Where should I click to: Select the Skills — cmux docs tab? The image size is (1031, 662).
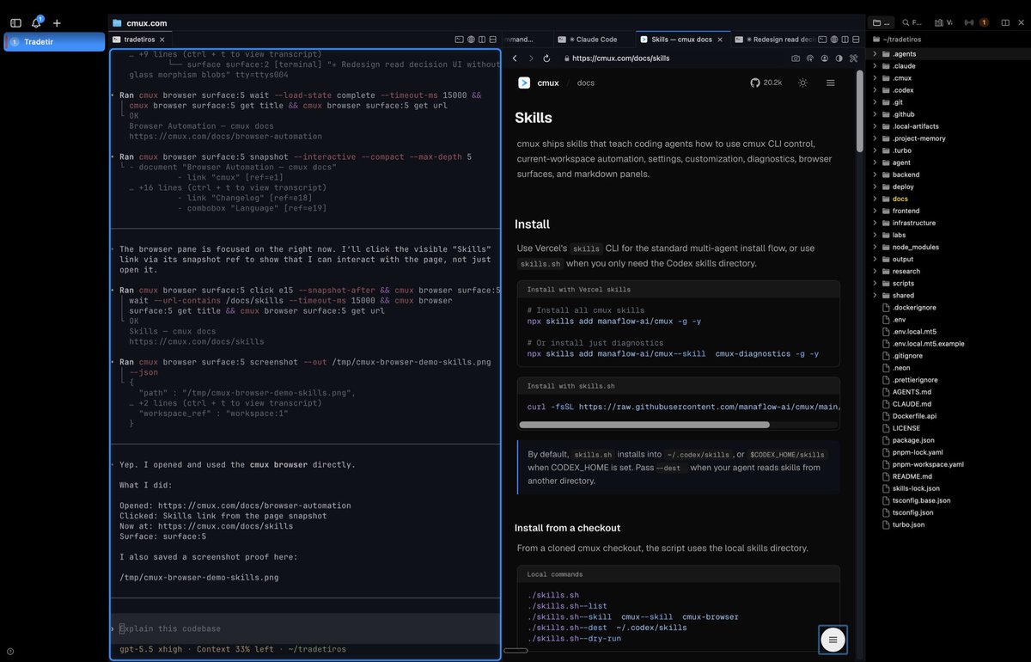[682, 39]
